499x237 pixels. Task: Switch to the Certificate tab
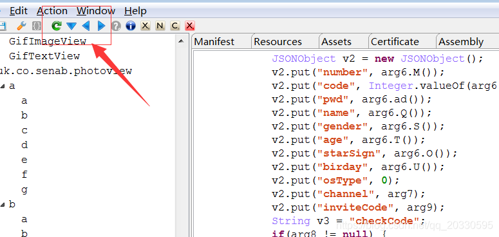395,42
